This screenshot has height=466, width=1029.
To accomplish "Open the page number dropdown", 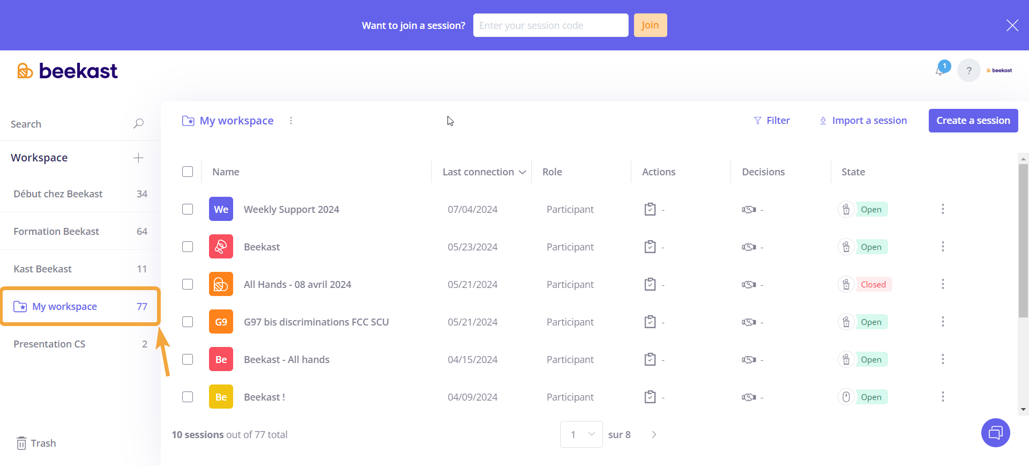I will coord(581,434).
